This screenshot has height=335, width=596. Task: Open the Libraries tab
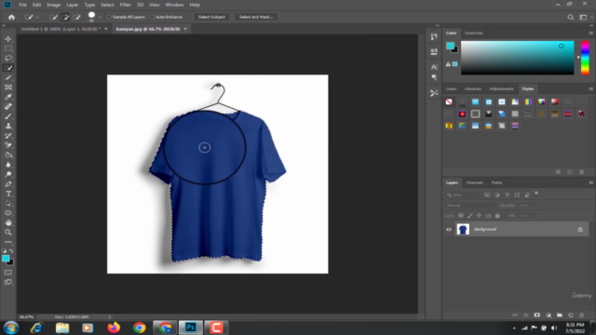(x=473, y=89)
